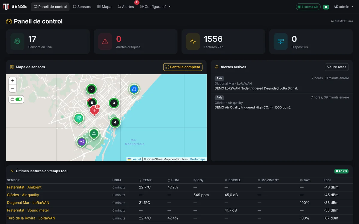Click the Sistema OK status badge
This screenshot has height=224, width=359.
pyautogui.click(x=308, y=7)
